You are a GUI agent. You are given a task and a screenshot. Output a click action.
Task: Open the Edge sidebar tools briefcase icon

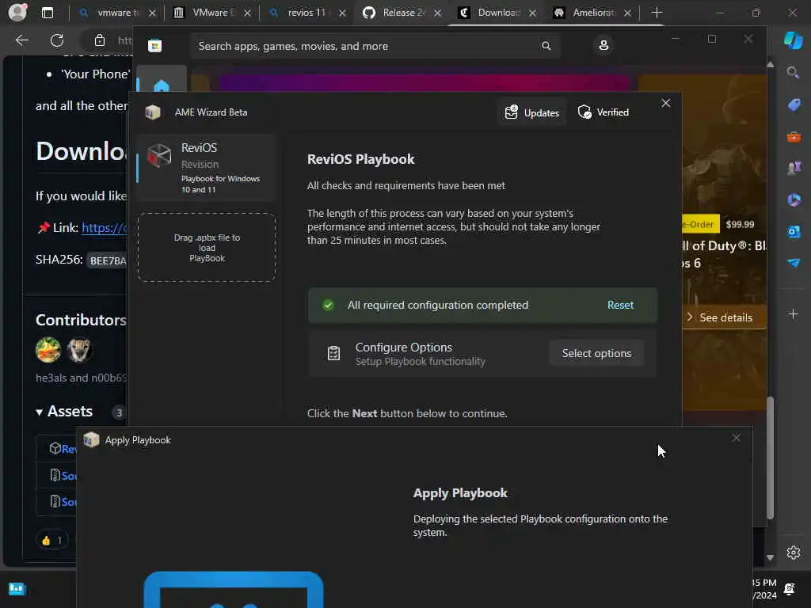tap(794, 137)
